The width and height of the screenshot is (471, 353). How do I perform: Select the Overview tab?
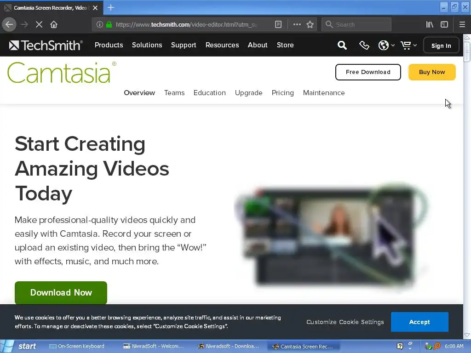coord(139,93)
